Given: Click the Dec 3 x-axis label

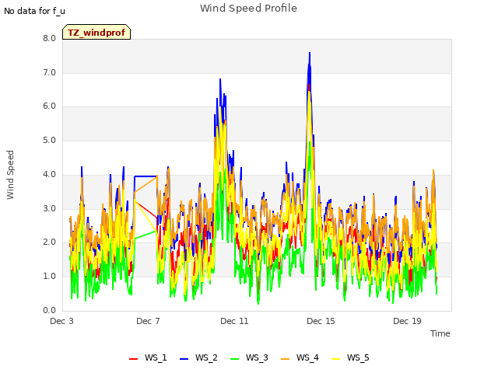Looking at the screenshot, I should tap(61, 321).
